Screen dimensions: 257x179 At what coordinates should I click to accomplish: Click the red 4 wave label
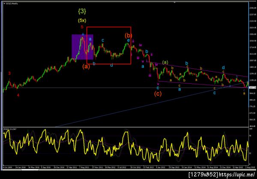(18, 95)
